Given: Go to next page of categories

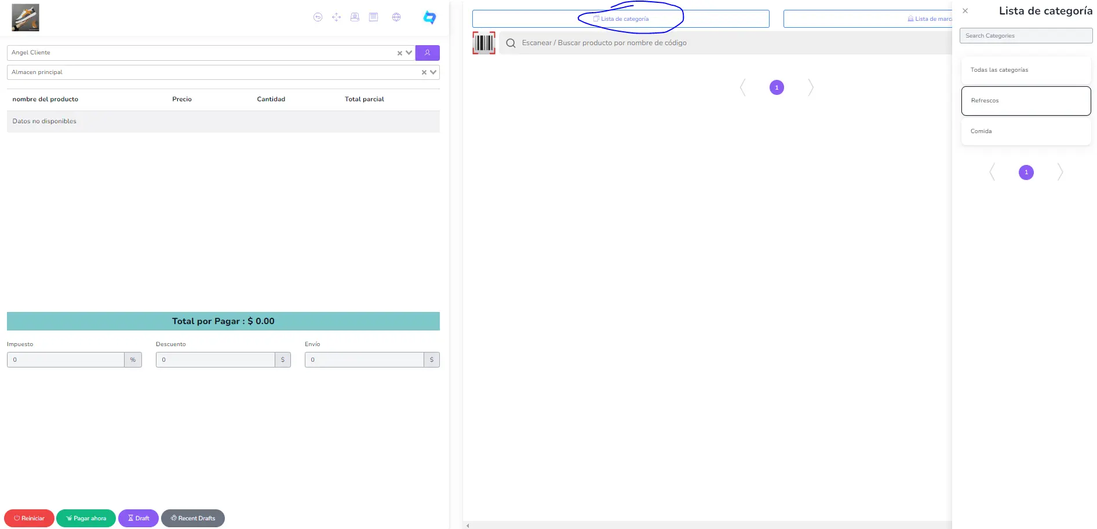Looking at the screenshot, I should point(1060,172).
